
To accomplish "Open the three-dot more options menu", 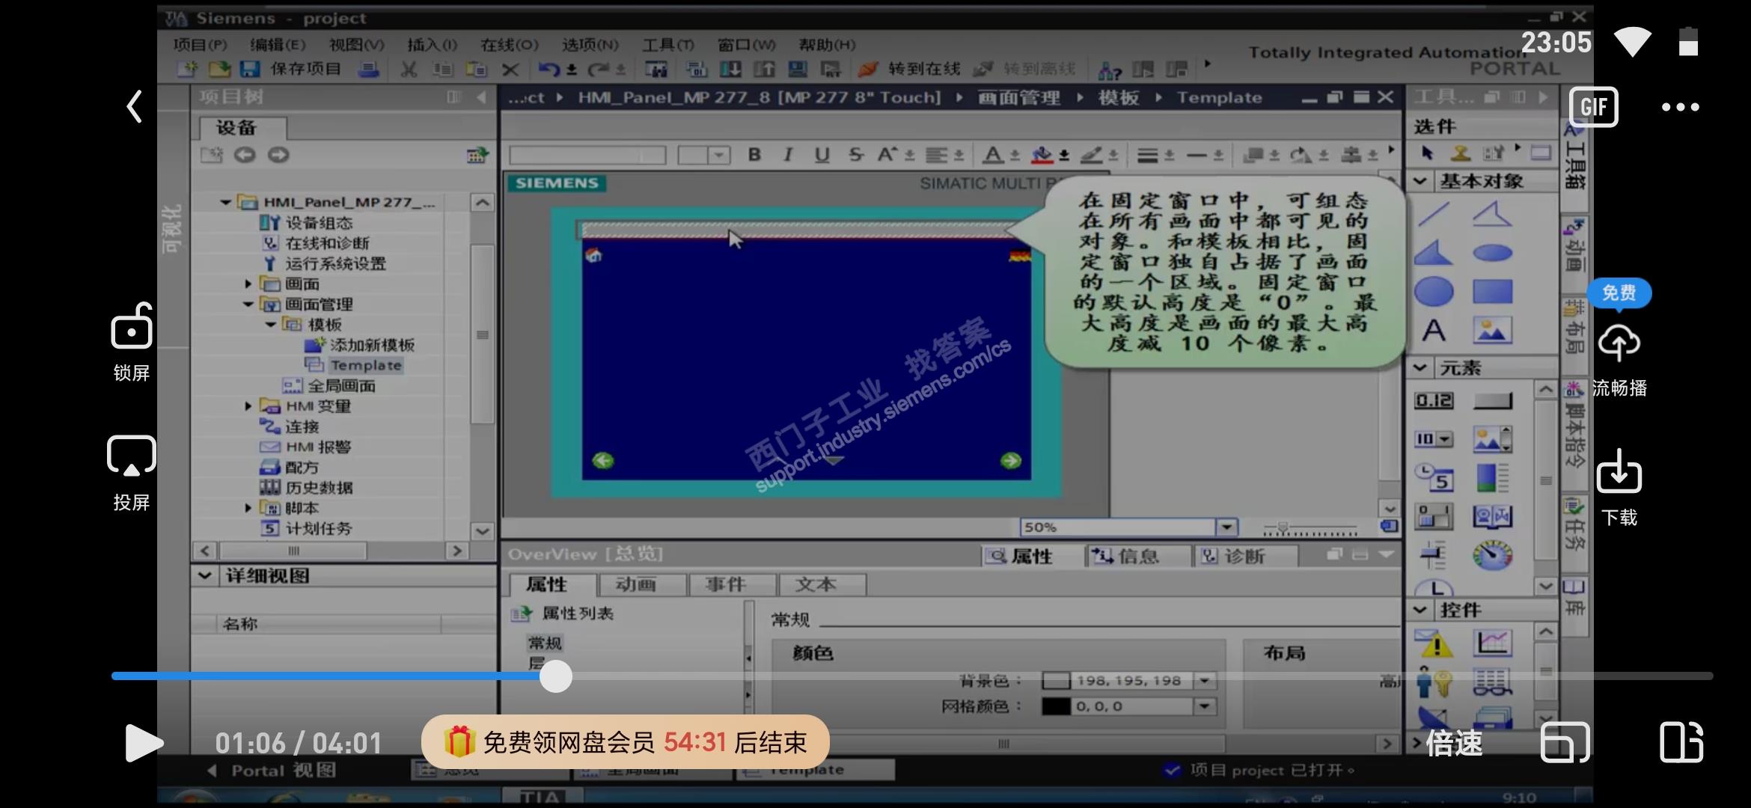I will tap(1680, 107).
